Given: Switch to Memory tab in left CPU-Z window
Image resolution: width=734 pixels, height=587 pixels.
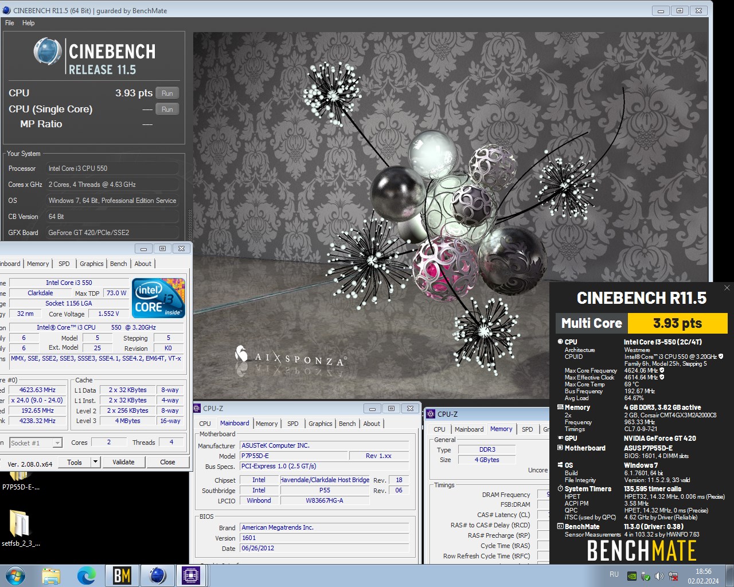Looking at the screenshot, I should point(38,264).
